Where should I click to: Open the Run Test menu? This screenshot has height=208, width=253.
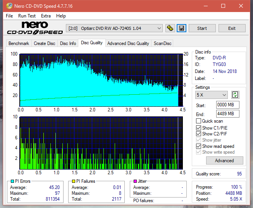(x=27, y=16)
